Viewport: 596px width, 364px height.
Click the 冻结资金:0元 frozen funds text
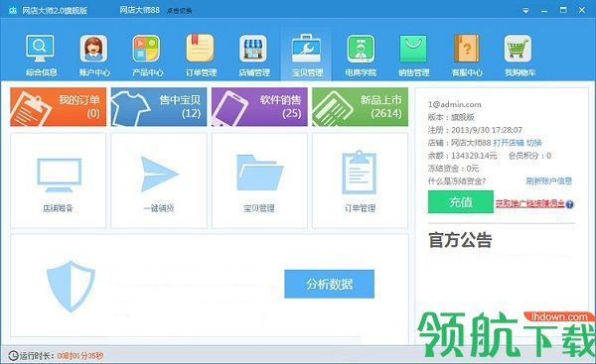click(x=454, y=169)
